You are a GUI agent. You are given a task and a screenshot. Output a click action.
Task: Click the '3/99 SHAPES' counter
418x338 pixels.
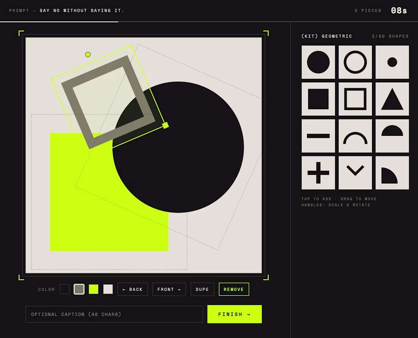click(390, 36)
